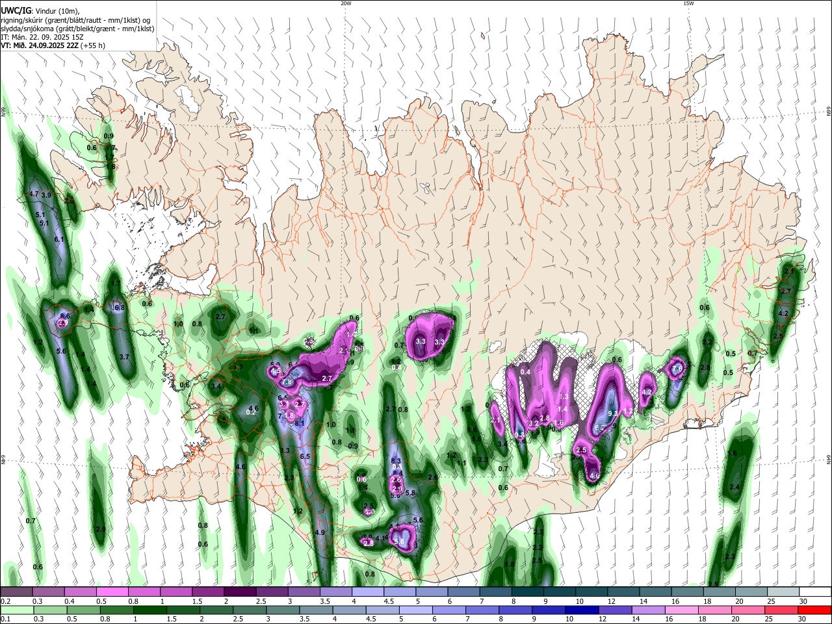Click the medium green rain-scale swatch above 0.5
Screen dimensions: 832x624
click(83, 610)
